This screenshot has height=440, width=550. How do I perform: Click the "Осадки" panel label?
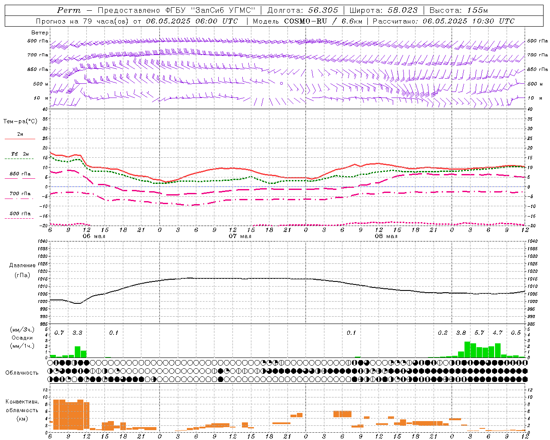[22, 338]
